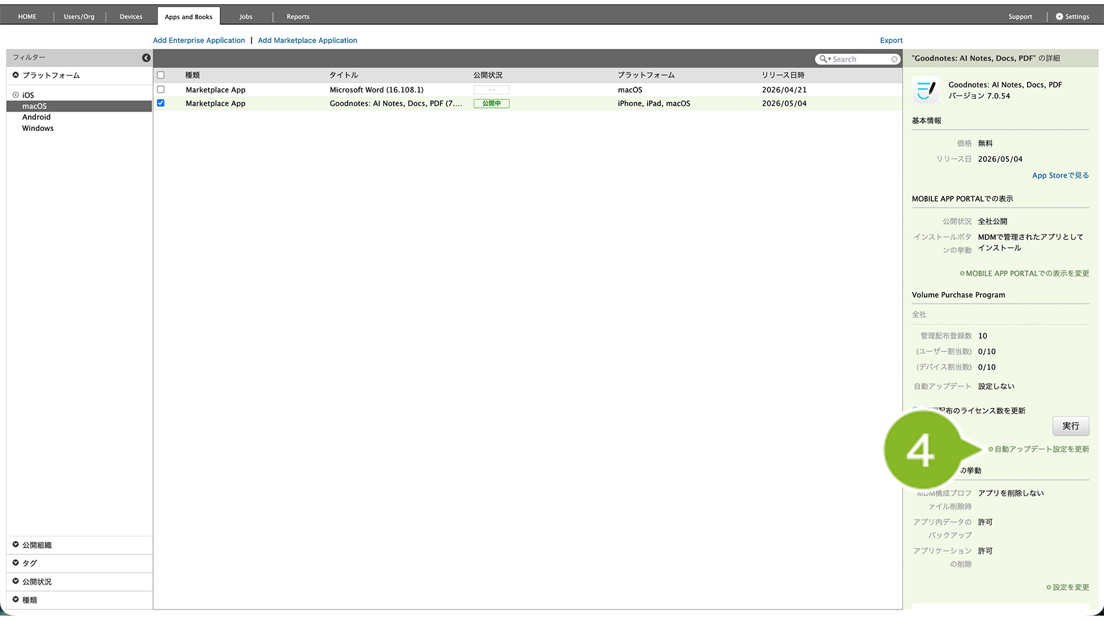Select the iOS platform filter
The image size is (1104, 620).
tap(28, 95)
